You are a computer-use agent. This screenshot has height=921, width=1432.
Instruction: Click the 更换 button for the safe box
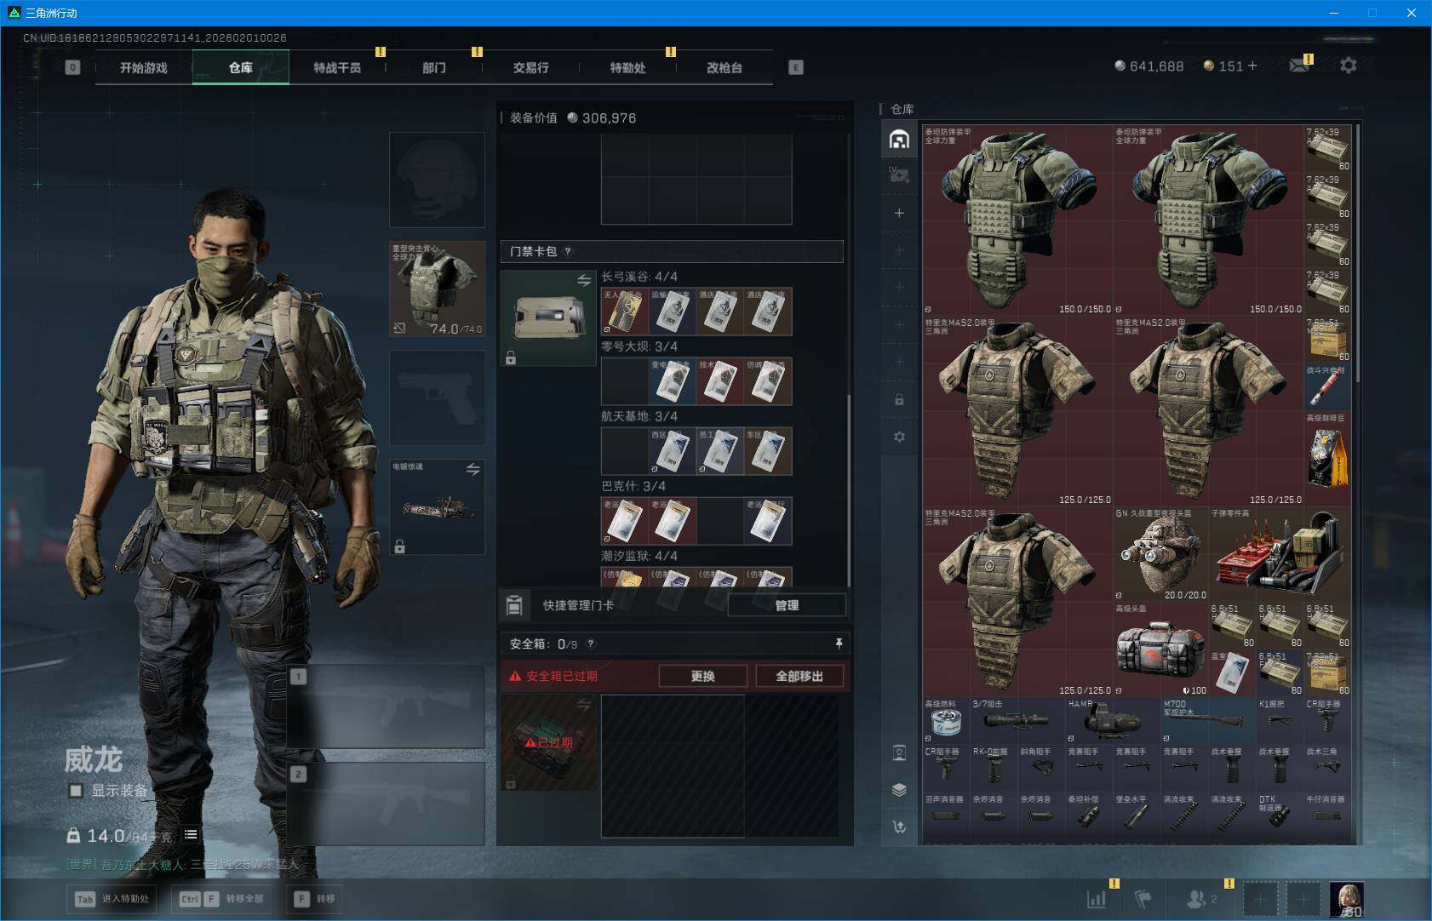pos(702,676)
